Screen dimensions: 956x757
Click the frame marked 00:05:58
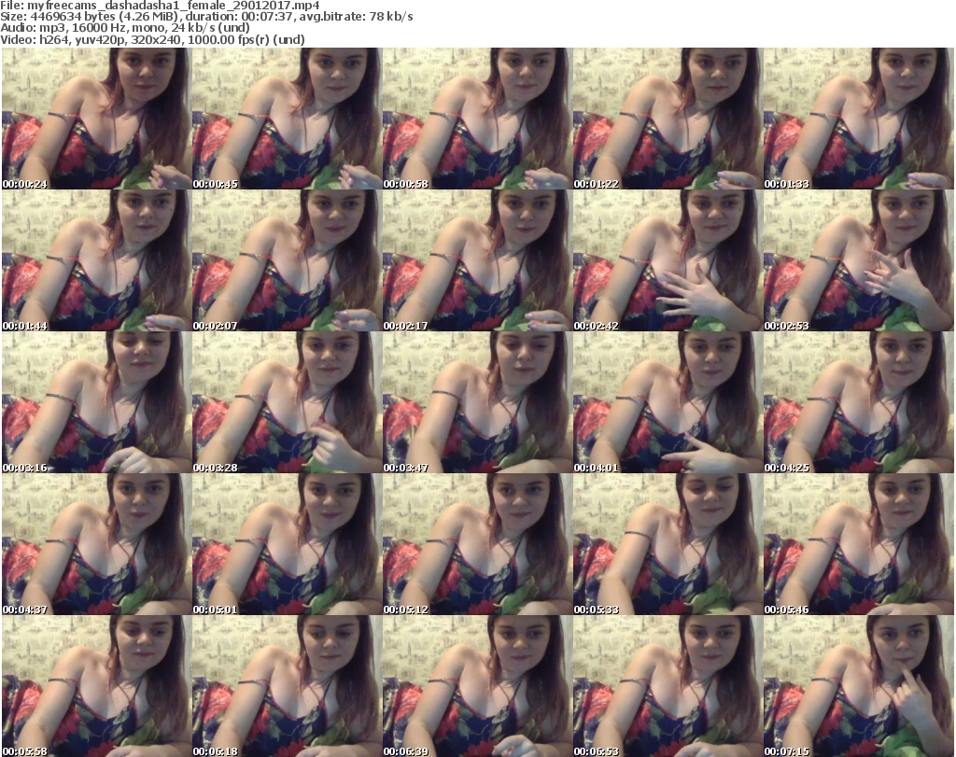pyautogui.click(x=97, y=686)
